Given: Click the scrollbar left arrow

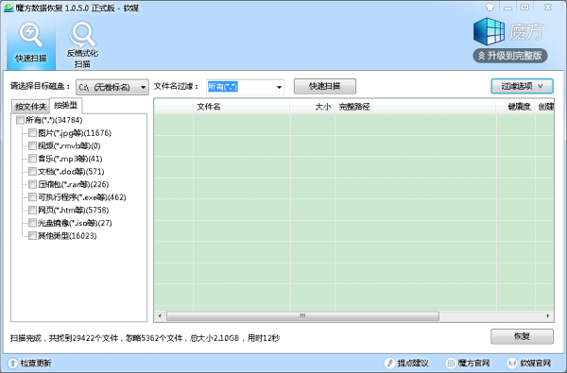Looking at the screenshot, I should [x=160, y=316].
